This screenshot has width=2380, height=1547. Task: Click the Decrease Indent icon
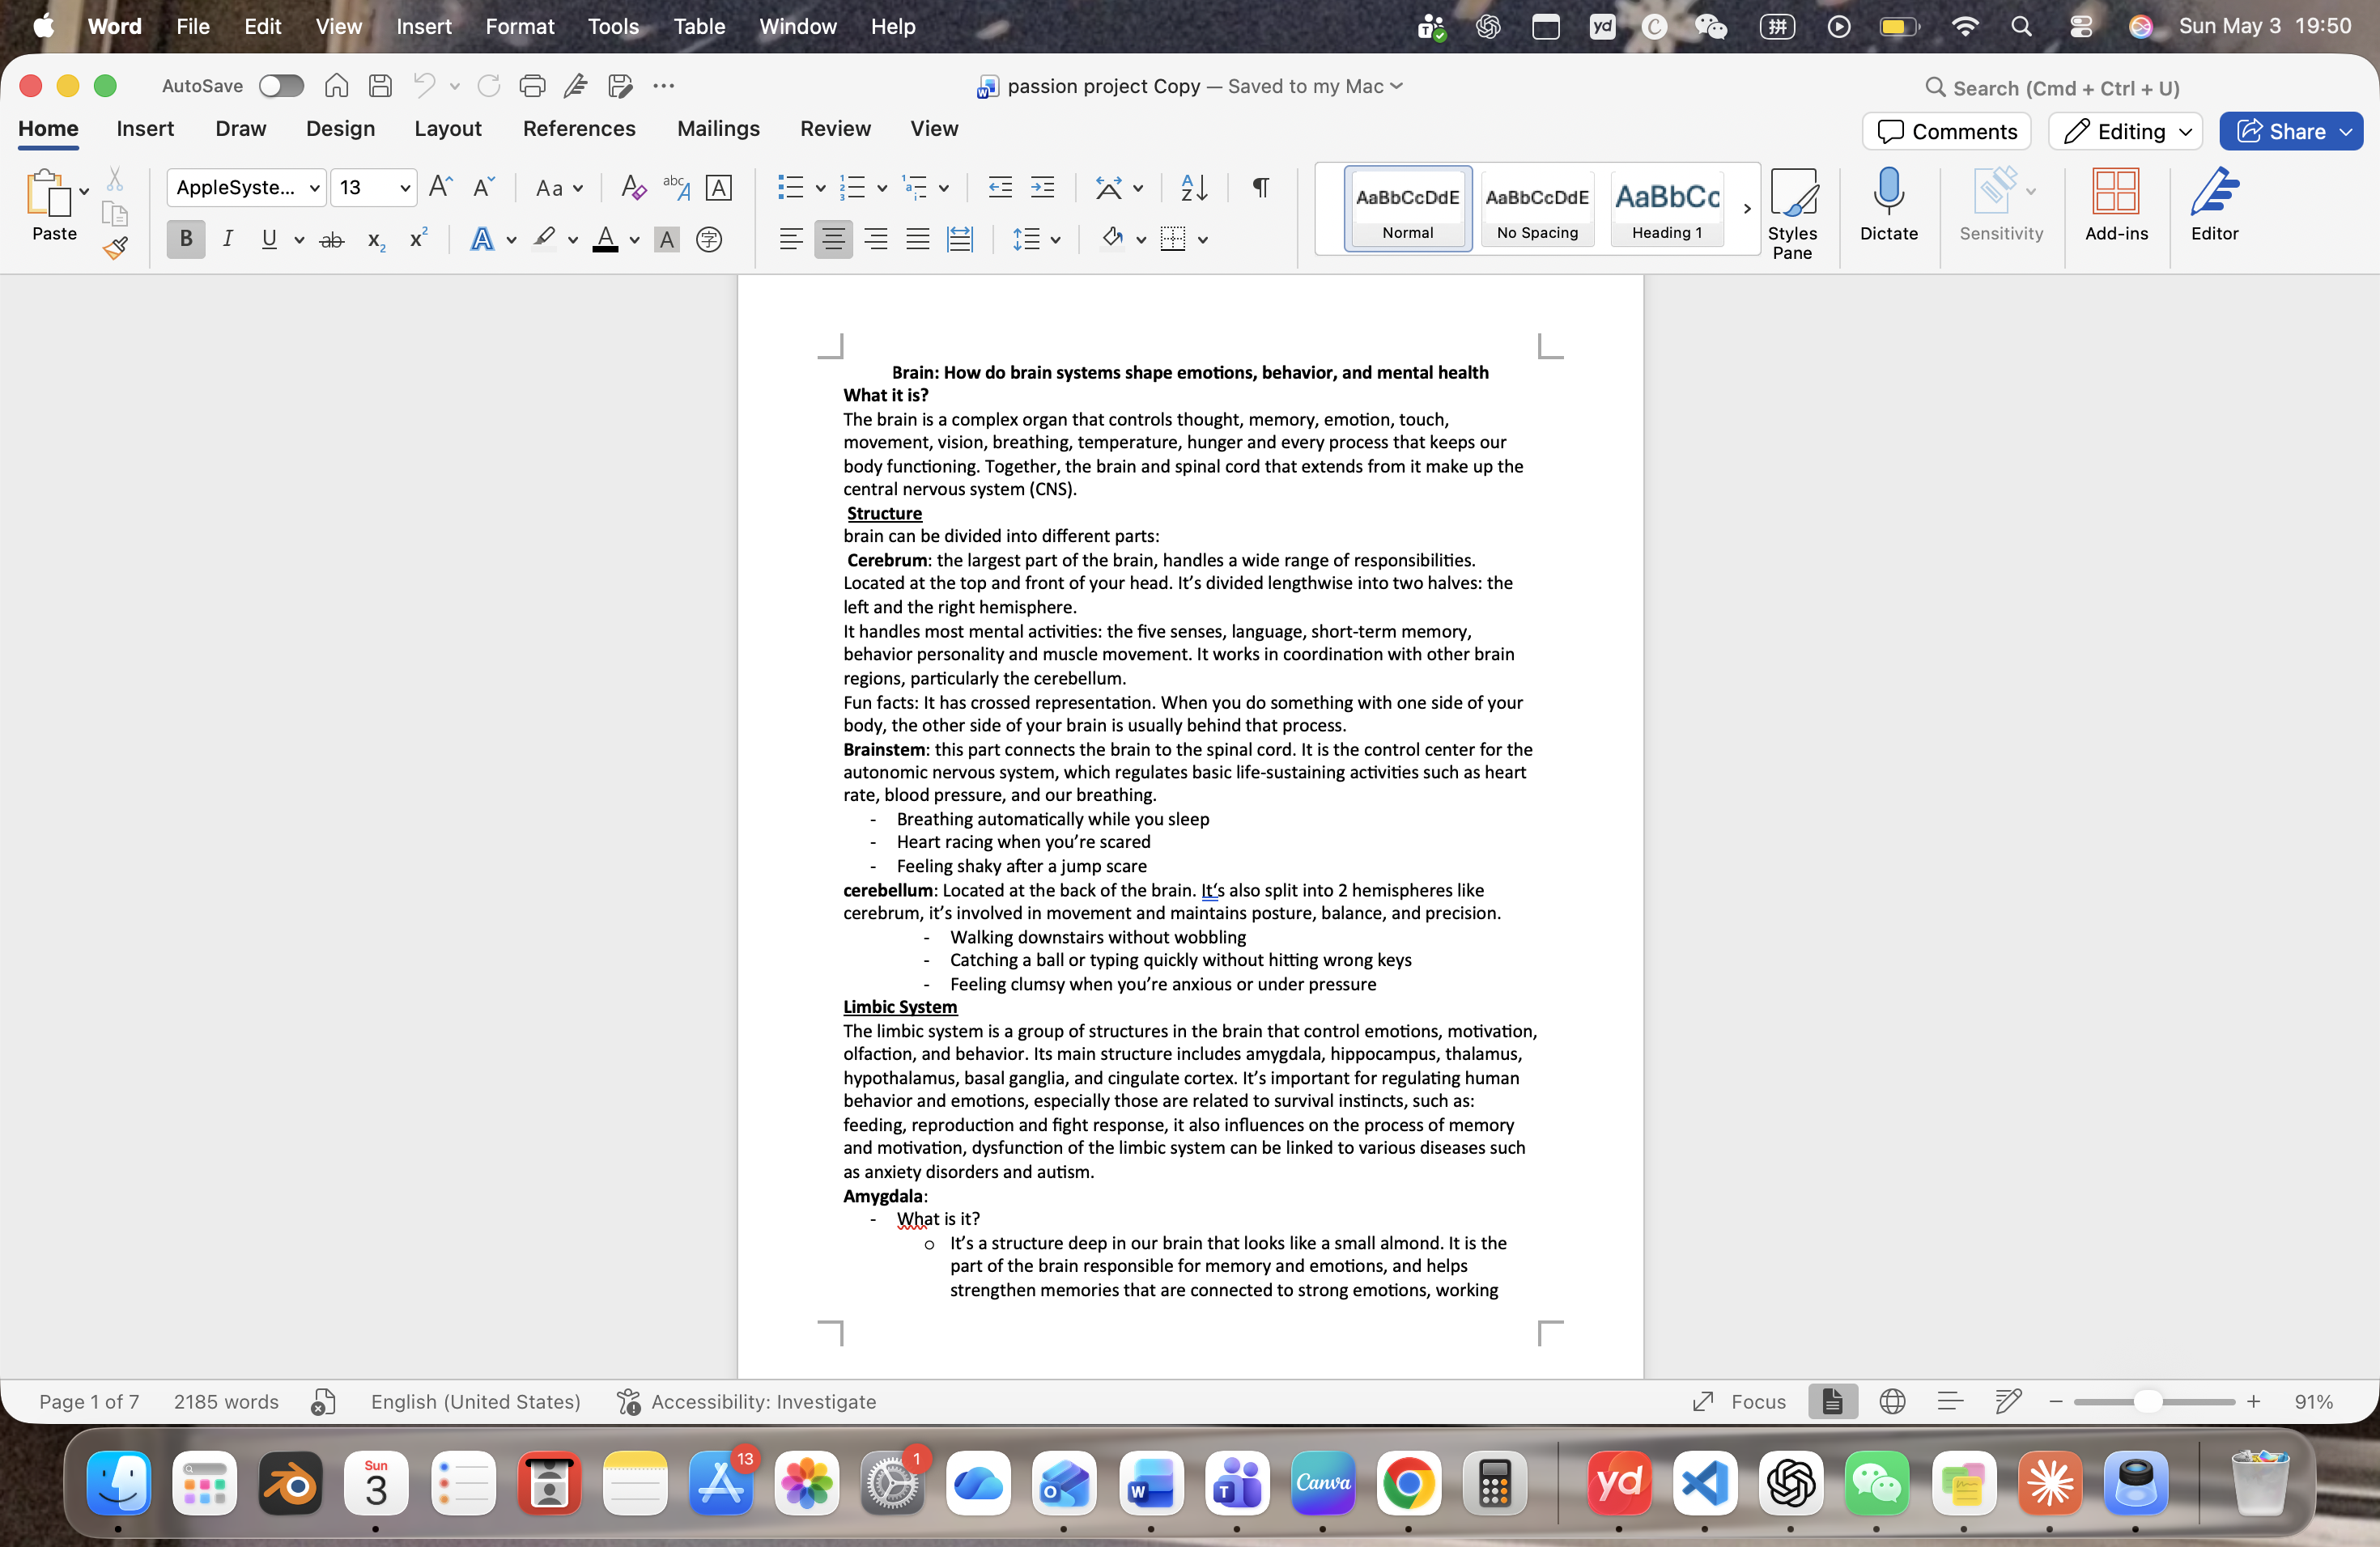pos(1000,187)
